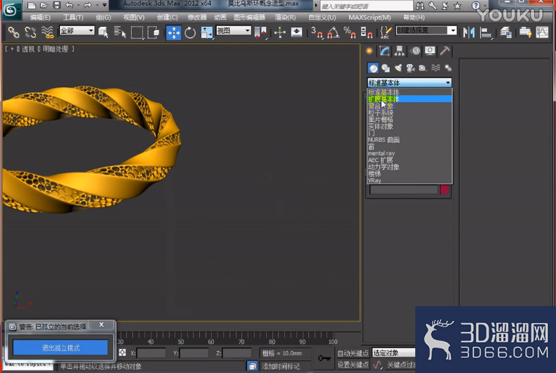Open the Select by Name list
Viewport: 556px width, 373px height.
coord(120,32)
